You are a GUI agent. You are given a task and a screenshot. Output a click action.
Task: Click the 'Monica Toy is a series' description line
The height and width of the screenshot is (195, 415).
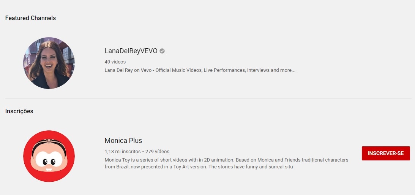click(x=226, y=160)
